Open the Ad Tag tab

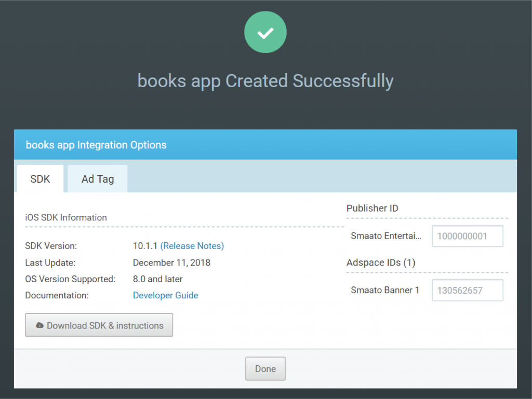pyautogui.click(x=98, y=179)
